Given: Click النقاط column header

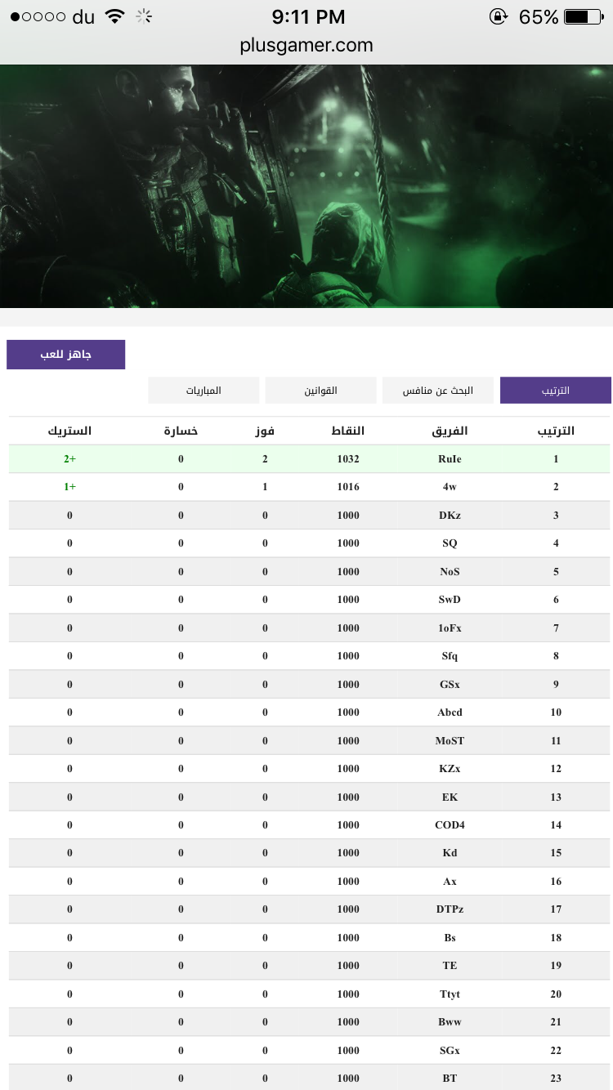Looking at the screenshot, I should (348, 431).
